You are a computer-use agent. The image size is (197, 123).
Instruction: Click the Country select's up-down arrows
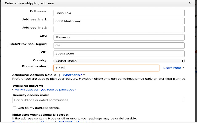183,61
